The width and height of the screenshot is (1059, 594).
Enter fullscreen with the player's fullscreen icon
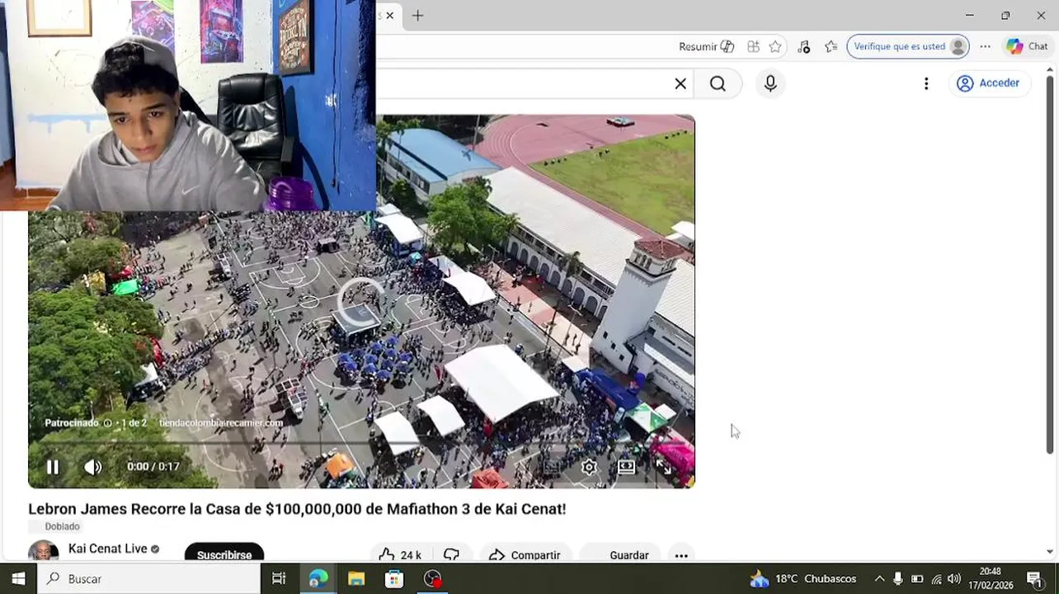pos(664,467)
